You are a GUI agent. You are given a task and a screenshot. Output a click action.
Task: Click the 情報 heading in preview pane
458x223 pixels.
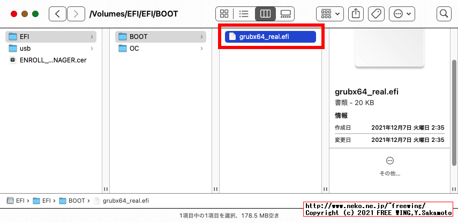341,116
